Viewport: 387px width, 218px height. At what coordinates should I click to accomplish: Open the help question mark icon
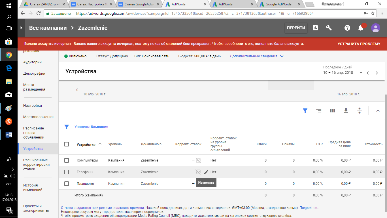click(x=347, y=28)
